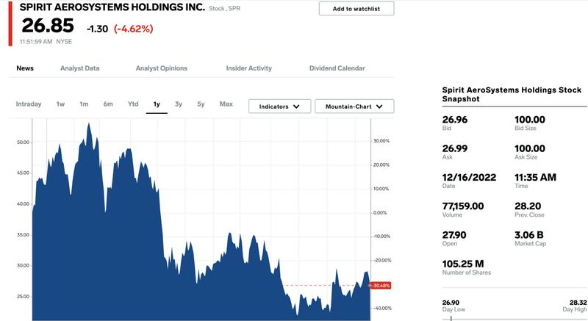Click the red -30.48% chart marker
588x321 pixels.
[x=380, y=286]
